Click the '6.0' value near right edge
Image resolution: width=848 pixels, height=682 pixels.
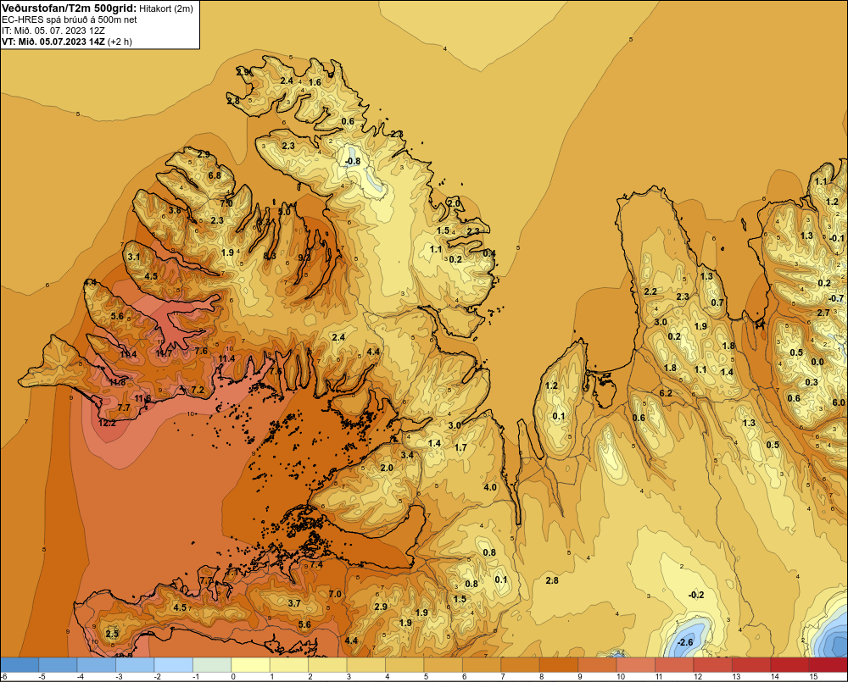point(839,402)
